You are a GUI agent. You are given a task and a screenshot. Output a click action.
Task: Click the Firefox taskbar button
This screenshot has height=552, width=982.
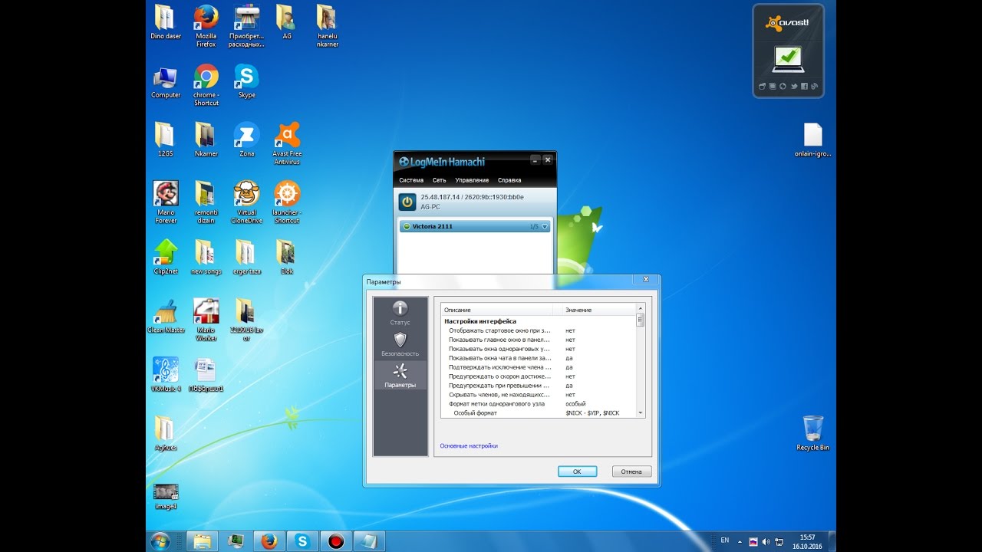[269, 541]
